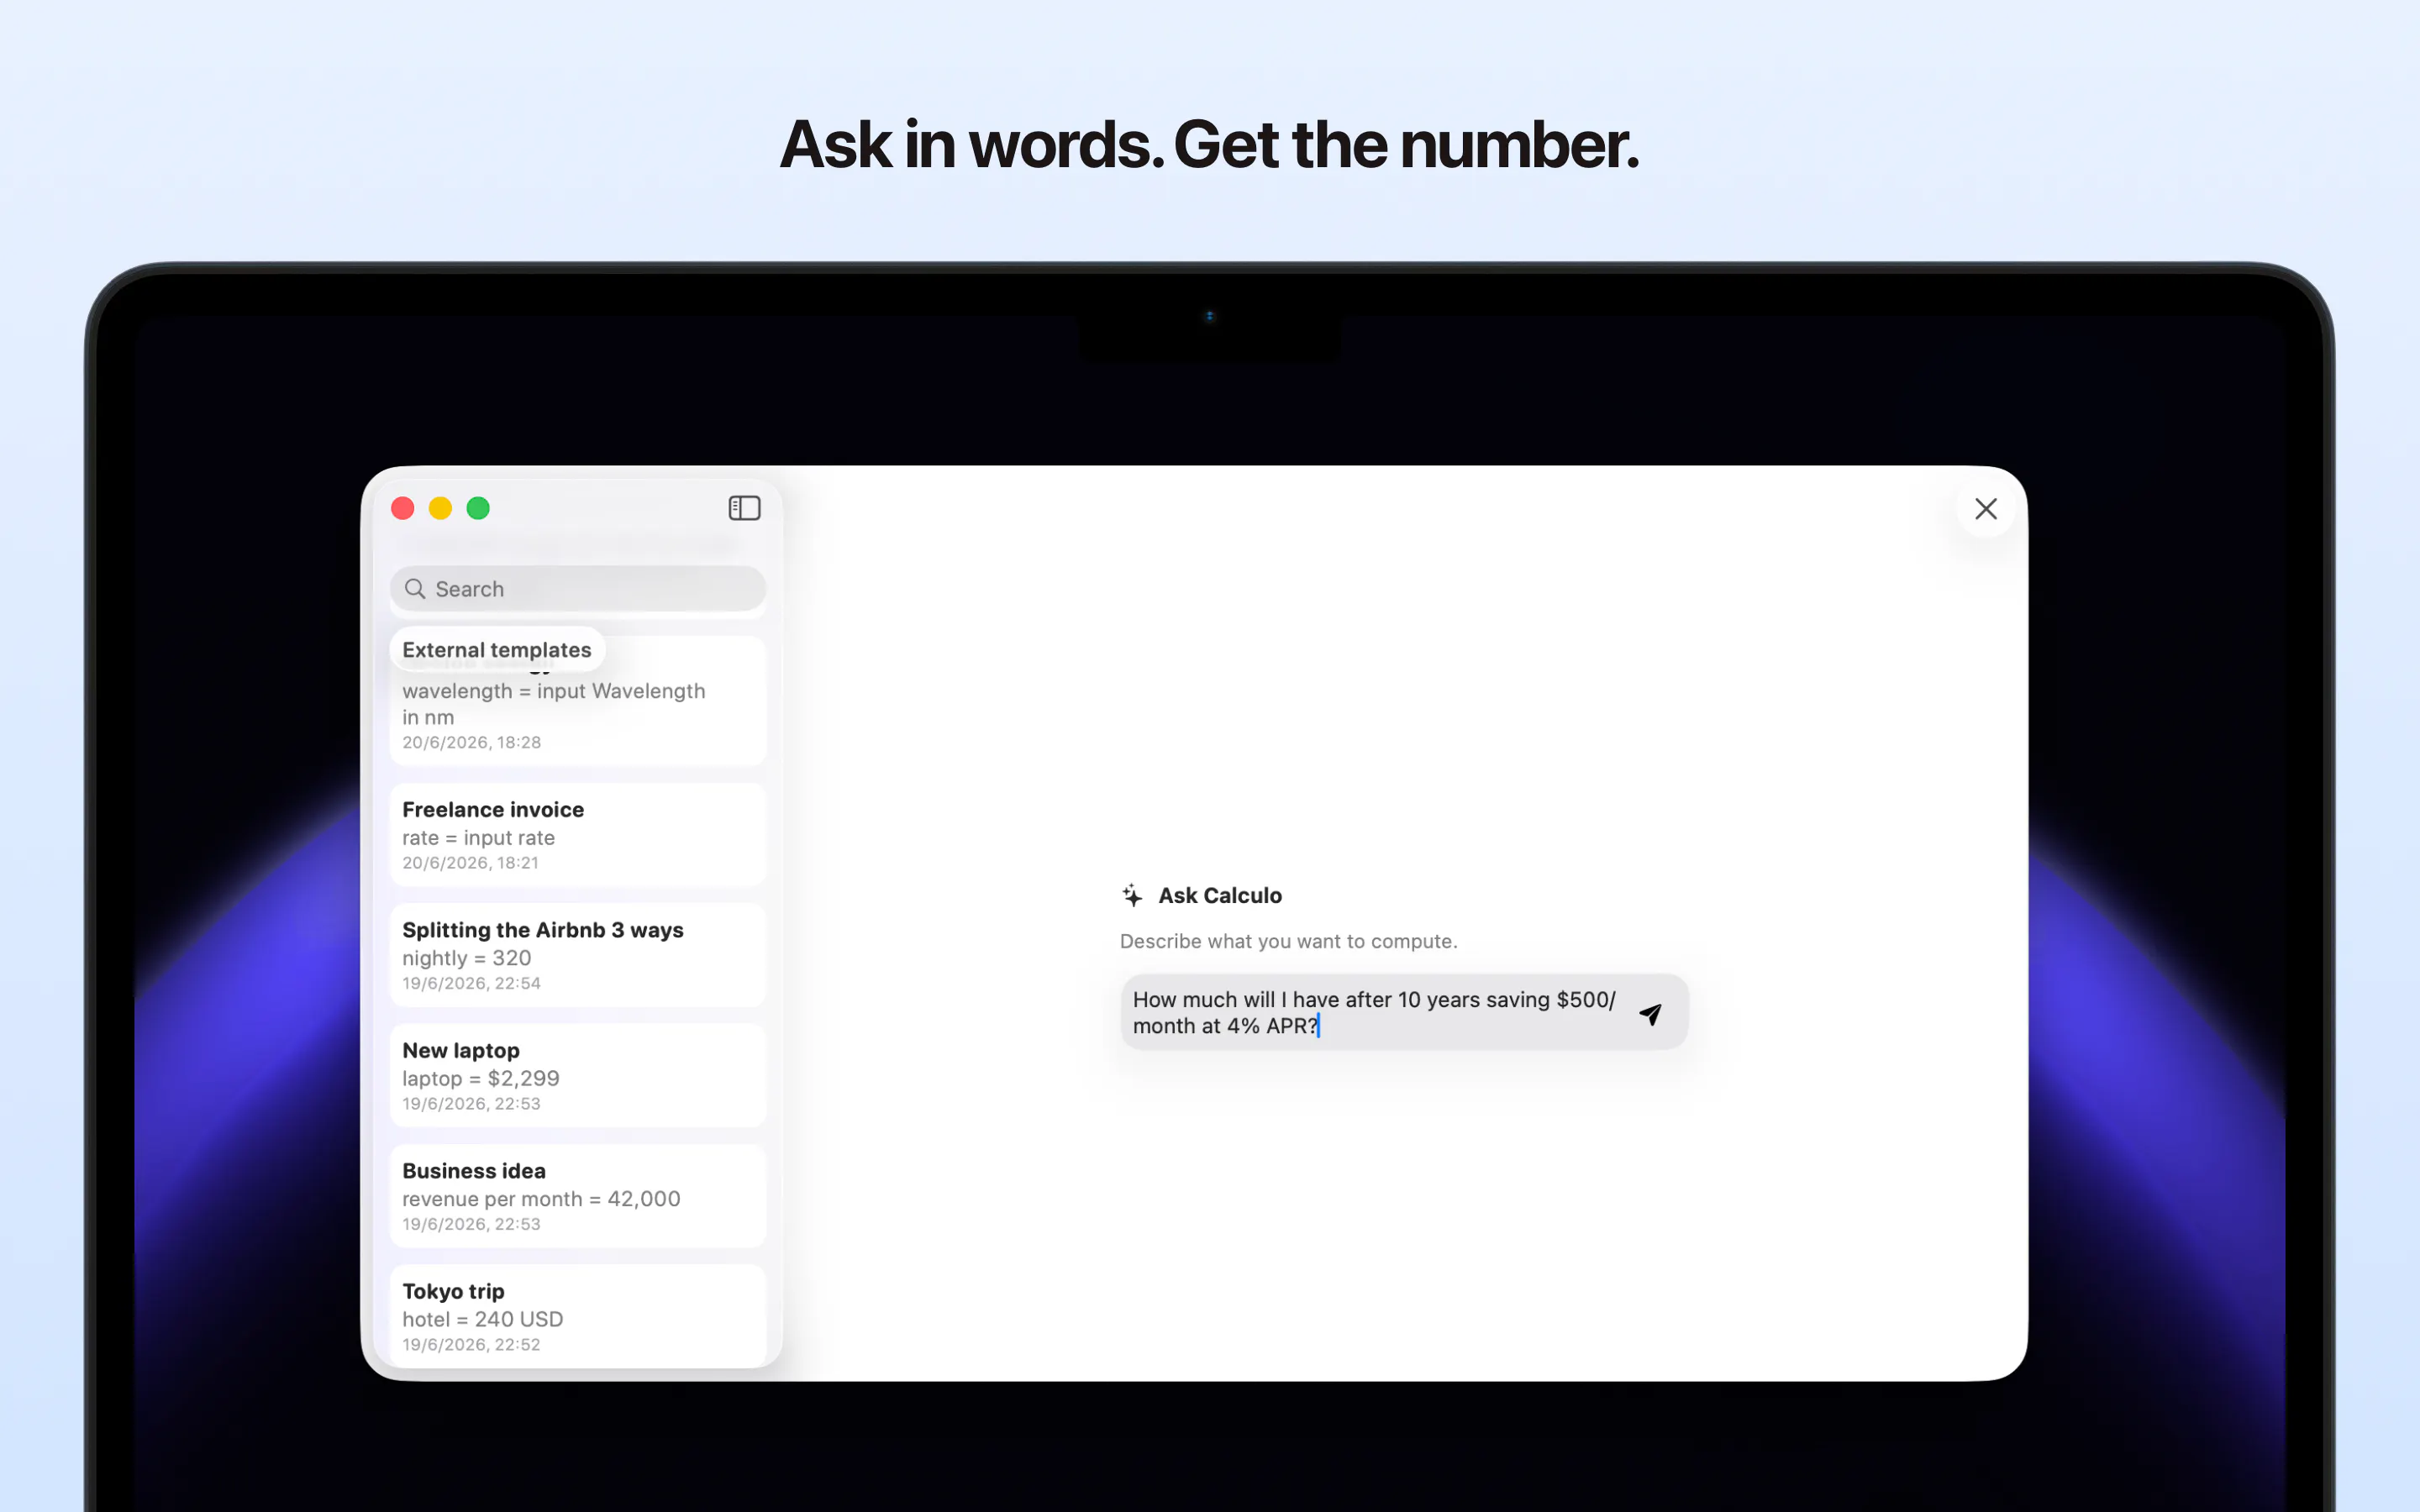Click 'laptop = $2,299' preview text

pyautogui.click(x=480, y=1078)
